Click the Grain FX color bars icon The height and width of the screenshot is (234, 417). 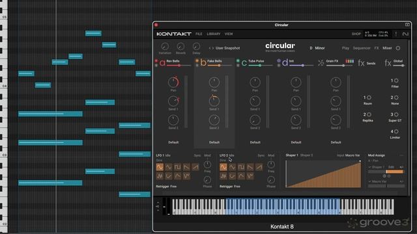349,61
